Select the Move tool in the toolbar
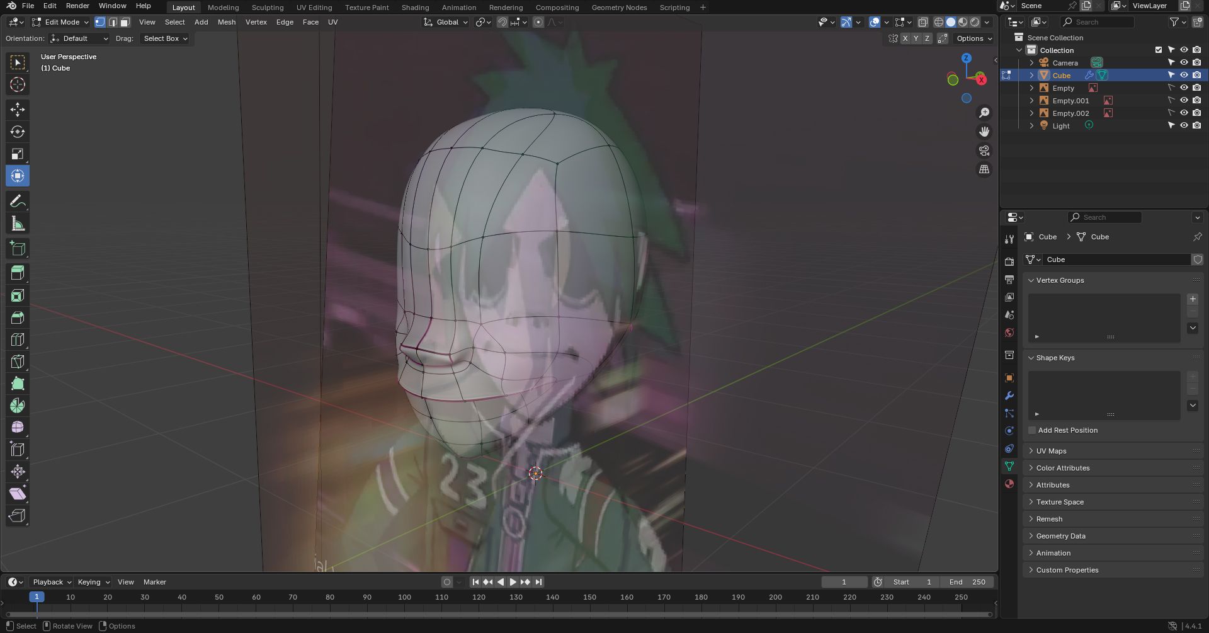Viewport: 1209px width, 633px height. point(18,110)
